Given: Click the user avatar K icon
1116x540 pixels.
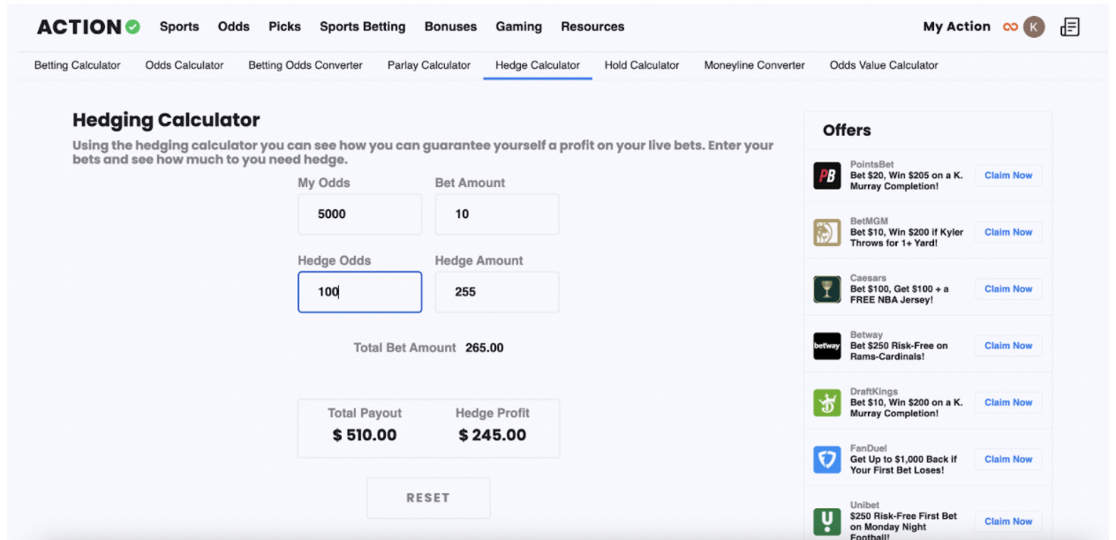Looking at the screenshot, I should [1034, 26].
